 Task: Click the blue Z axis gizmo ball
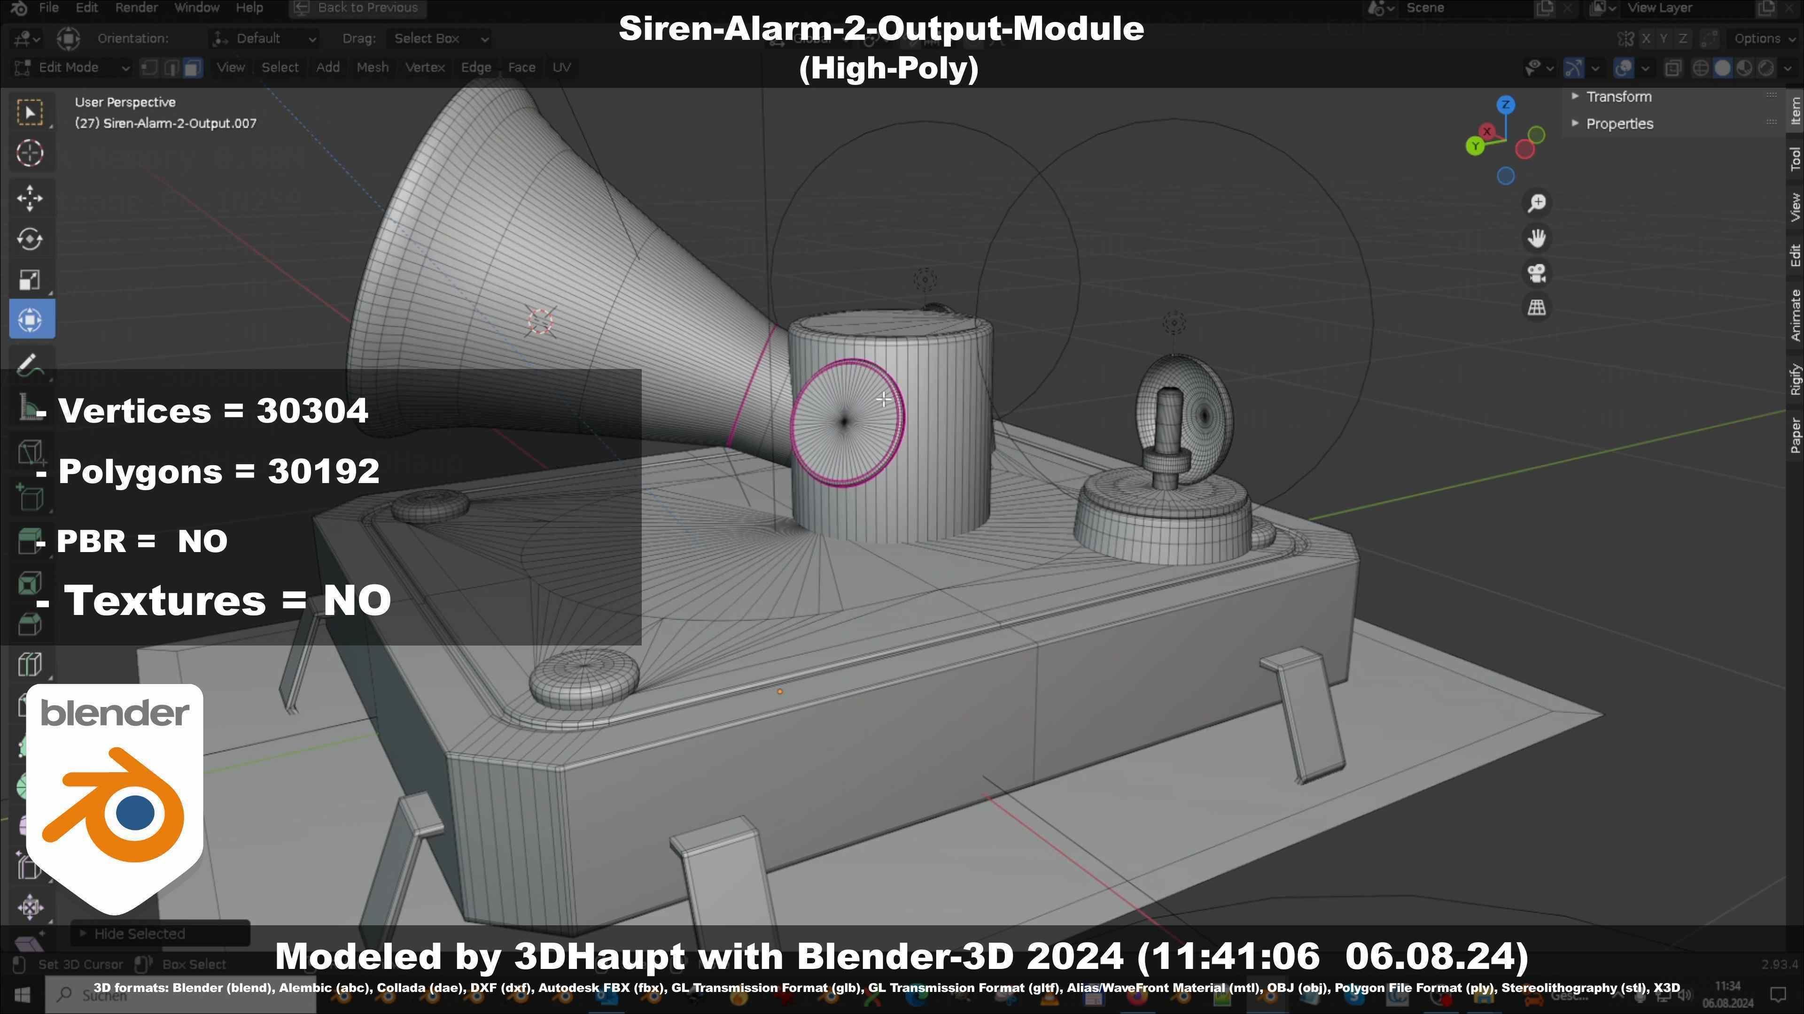(1506, 106)
